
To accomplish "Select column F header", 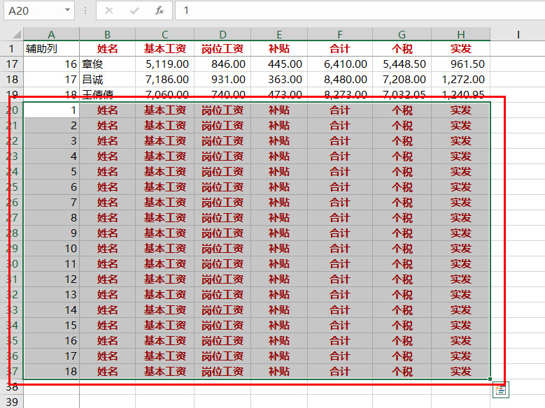I will coord(340,34).
